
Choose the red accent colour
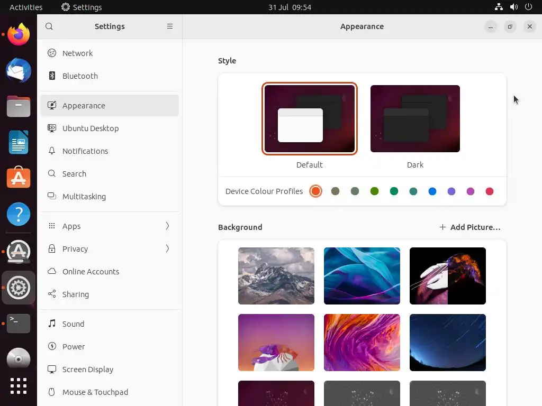pos(490,191)
